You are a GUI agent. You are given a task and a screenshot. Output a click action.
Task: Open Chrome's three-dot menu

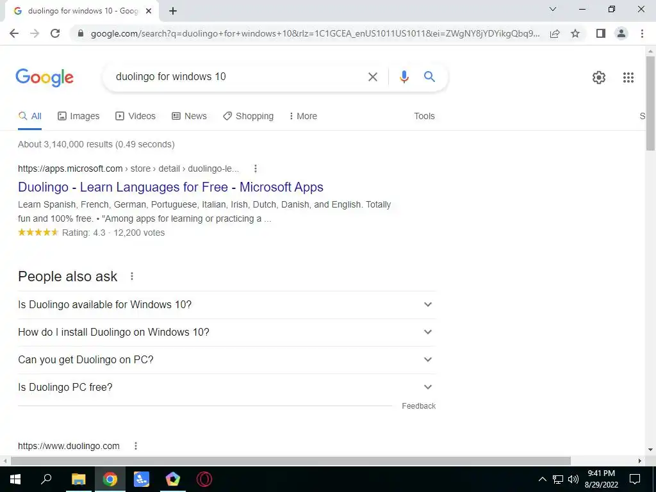642,33
